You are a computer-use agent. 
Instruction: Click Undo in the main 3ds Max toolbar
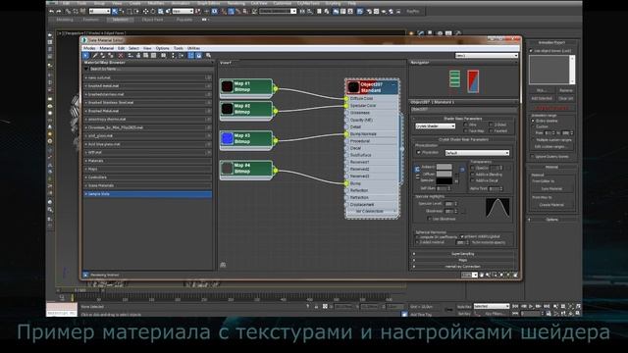(51, 12)
